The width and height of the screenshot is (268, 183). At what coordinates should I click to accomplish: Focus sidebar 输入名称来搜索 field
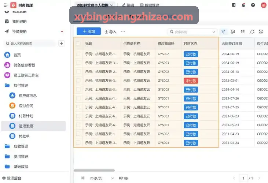[x=30, y=44]
